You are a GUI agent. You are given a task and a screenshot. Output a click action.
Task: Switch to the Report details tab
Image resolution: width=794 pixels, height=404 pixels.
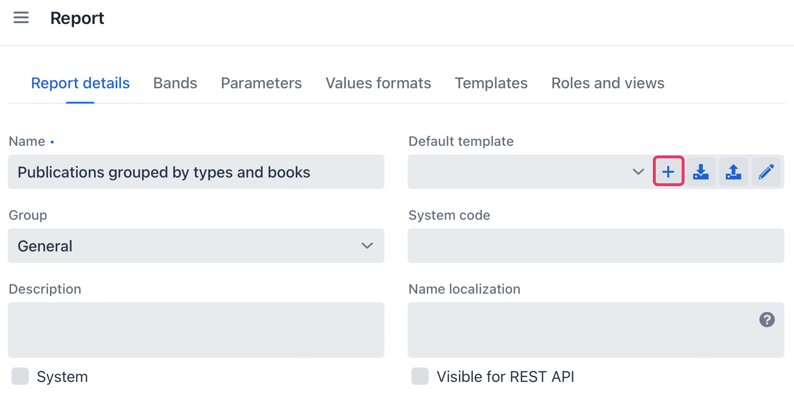tap(80, 83)
